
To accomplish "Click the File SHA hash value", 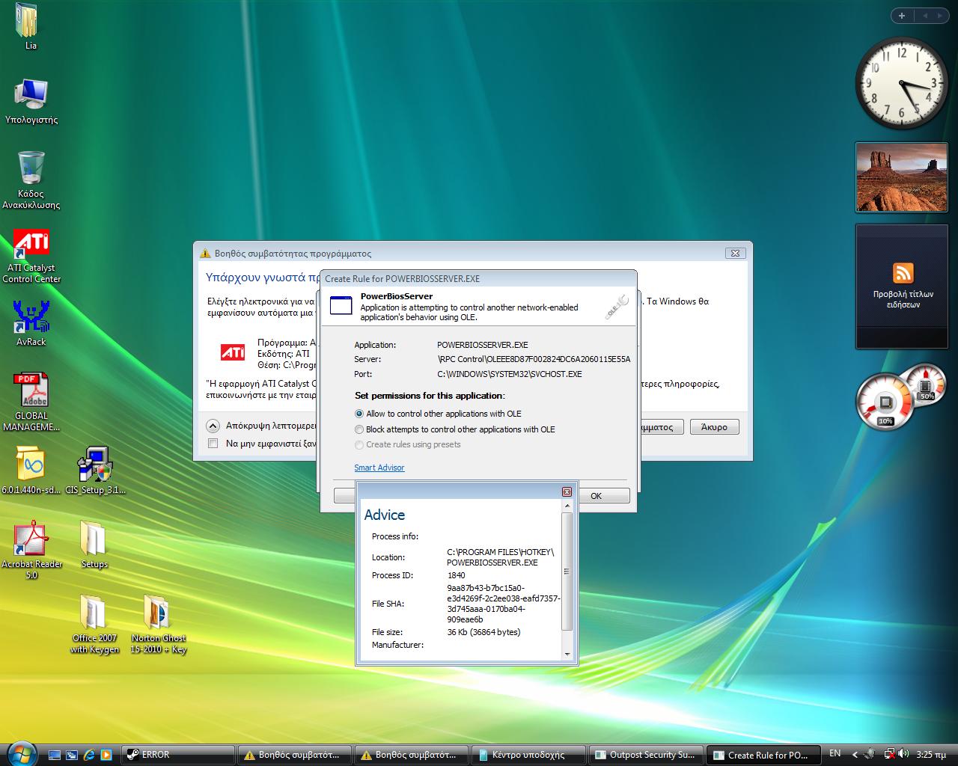I will (503, 604).
